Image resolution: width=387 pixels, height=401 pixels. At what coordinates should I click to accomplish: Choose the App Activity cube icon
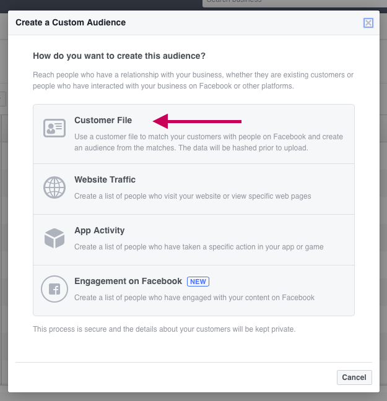click(54, 238)
